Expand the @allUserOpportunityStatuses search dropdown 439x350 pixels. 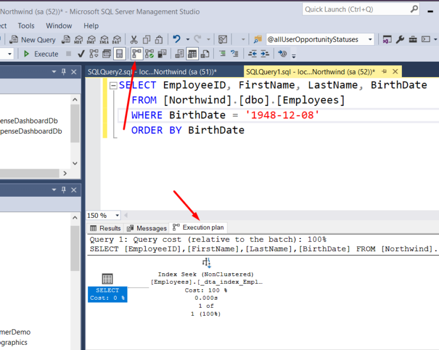370,39
